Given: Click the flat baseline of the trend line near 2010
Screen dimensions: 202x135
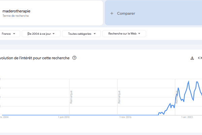Looking at the screenshot, I should click(64, 115).
